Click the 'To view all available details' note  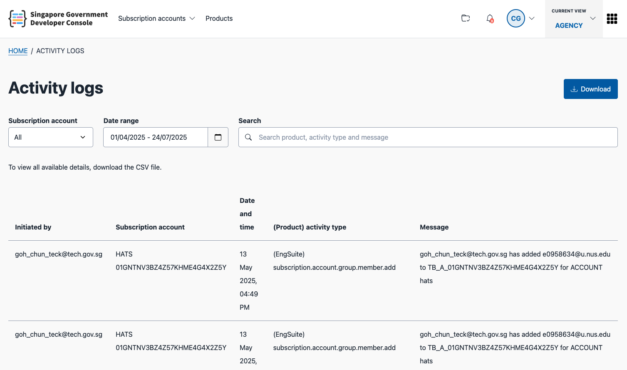tap(85, 167)
